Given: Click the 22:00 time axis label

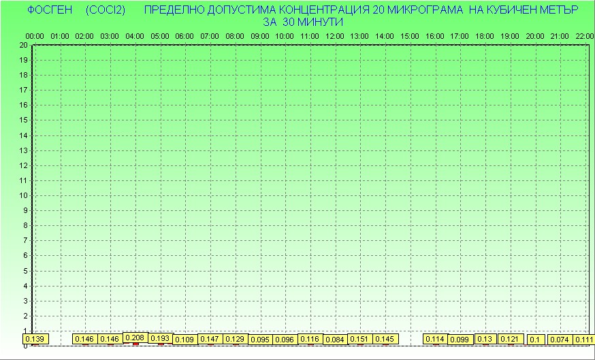Looking at the screenshot, I should point(583,35).
